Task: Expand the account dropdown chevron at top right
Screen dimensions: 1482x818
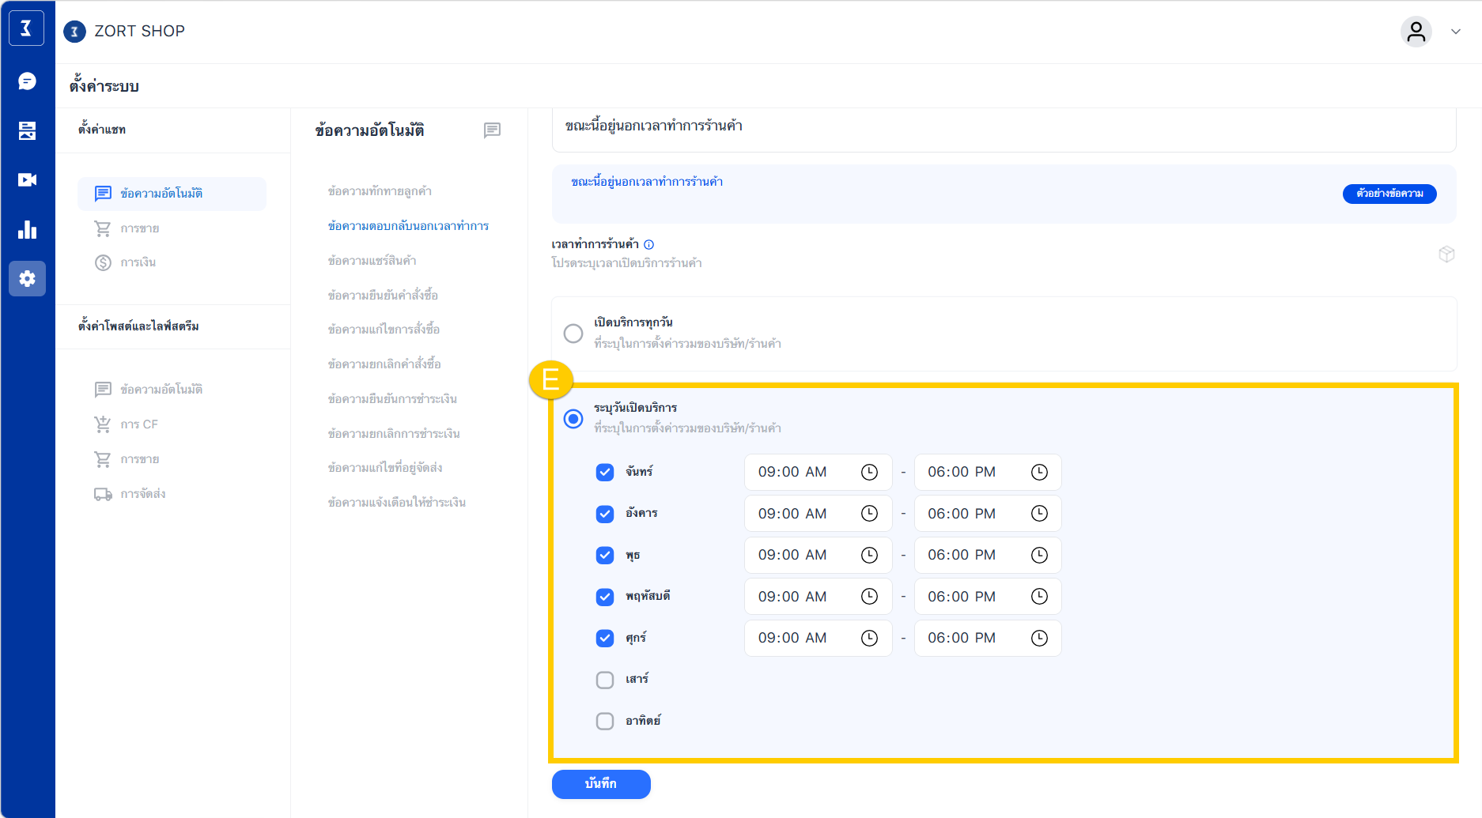Action: tap(1455, 32)
